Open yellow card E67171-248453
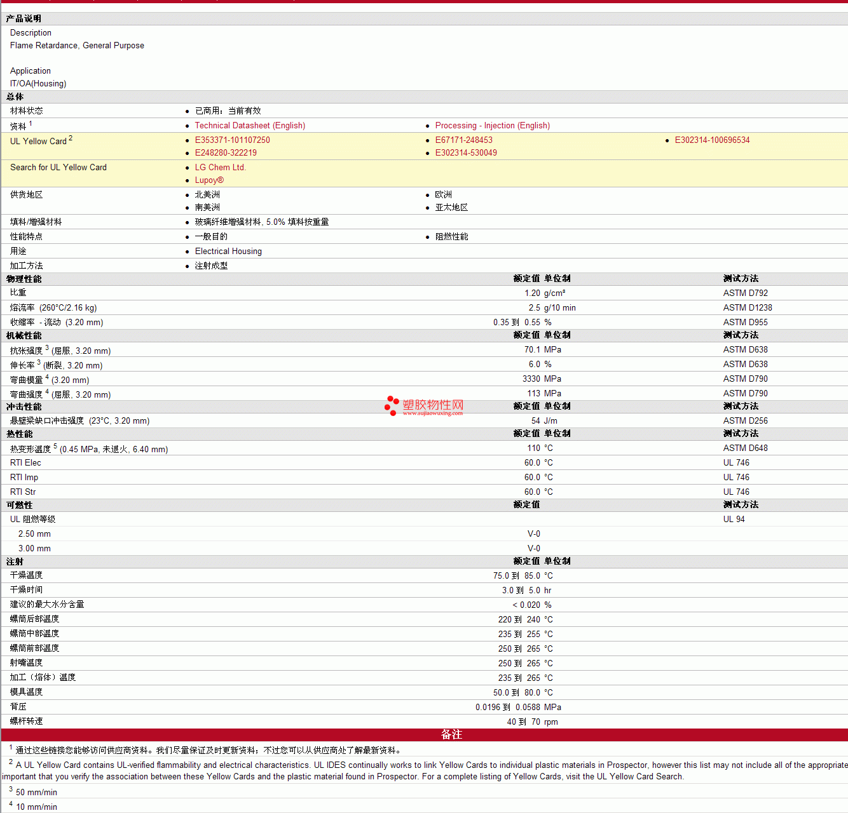This screenshot has height=813, width=848. [x=463, y=140]
